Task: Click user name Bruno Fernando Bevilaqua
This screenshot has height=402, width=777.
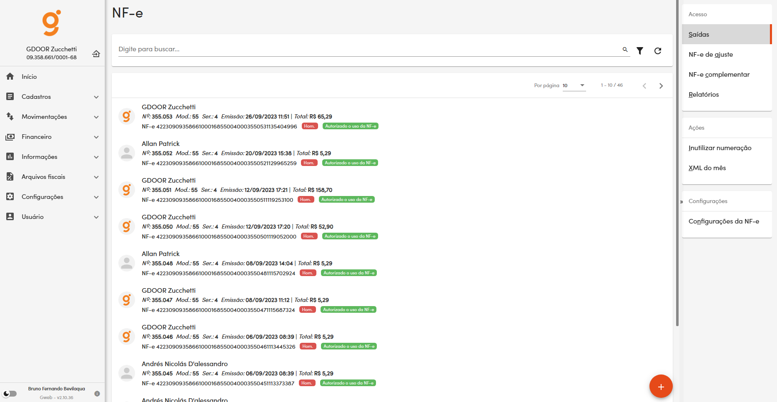Action: coord(57,389)
